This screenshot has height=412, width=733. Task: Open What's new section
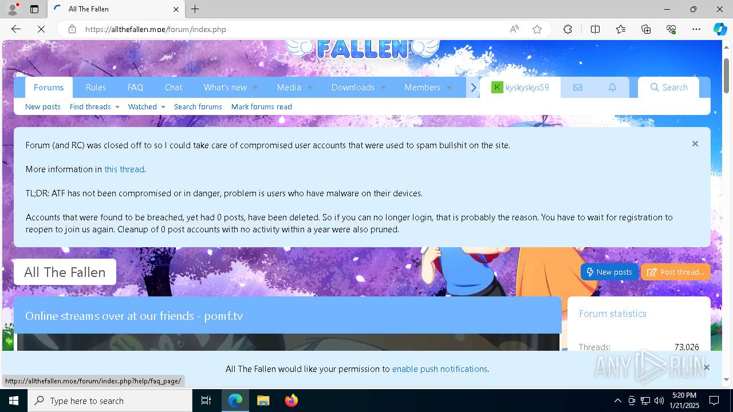click(x=225, y=88)
